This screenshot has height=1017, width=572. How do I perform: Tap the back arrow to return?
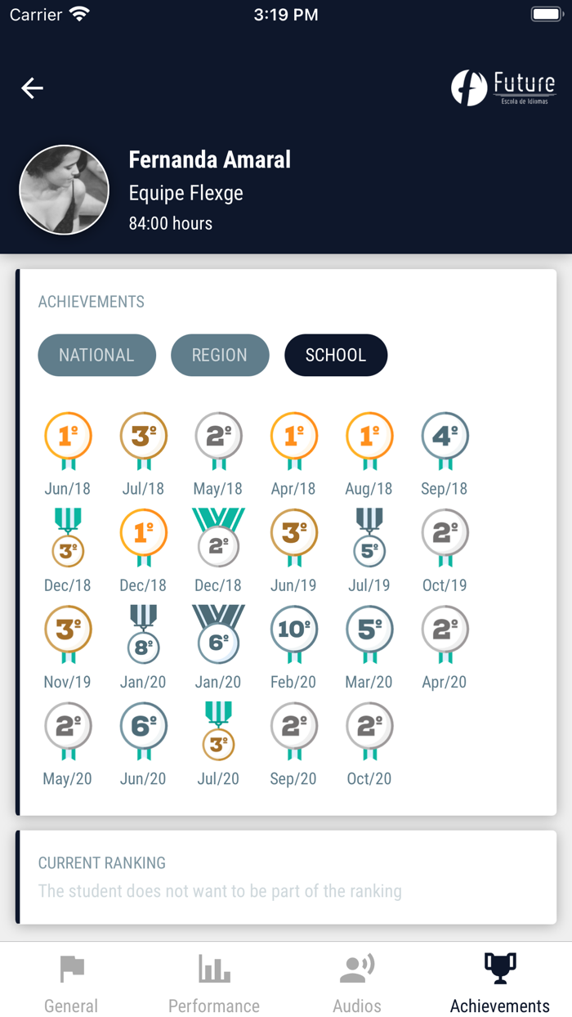pyautogui.click(x=32, y=88)
